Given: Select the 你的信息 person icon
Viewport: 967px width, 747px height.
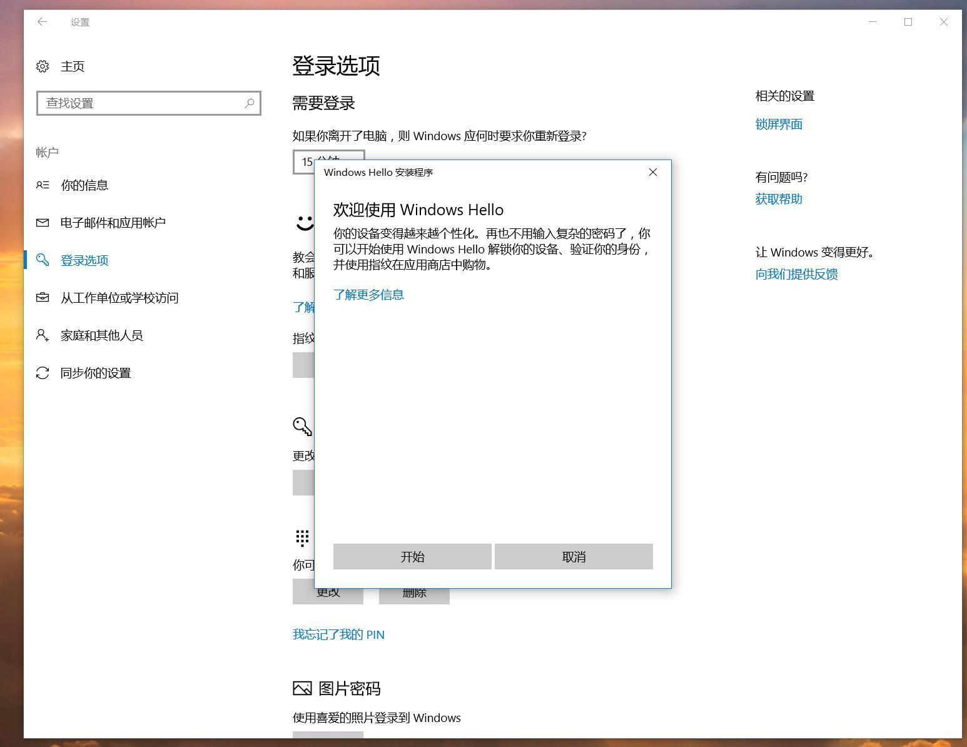Looking at the screenshot, I should pos(43,185).
